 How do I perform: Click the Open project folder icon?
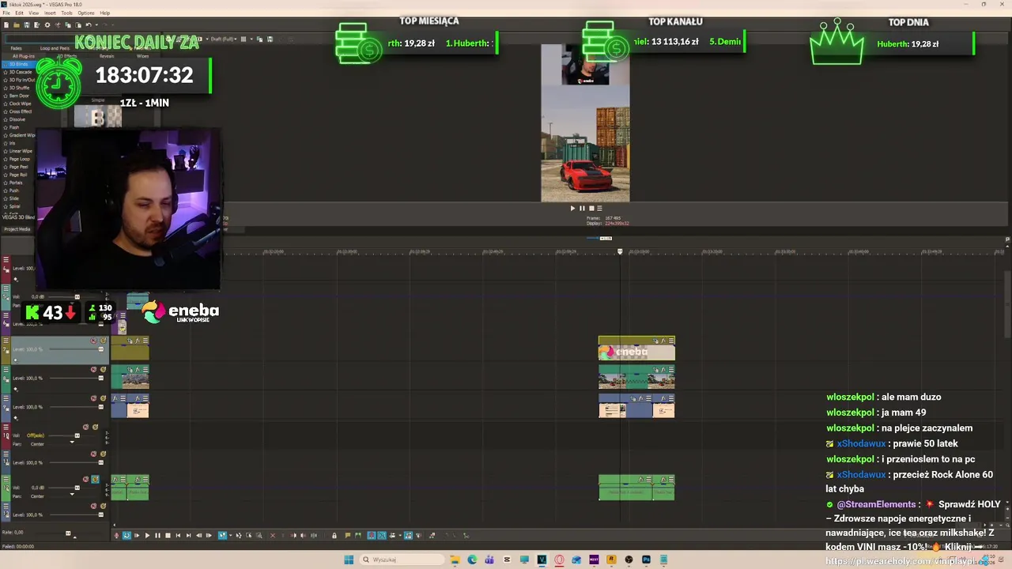pyautogui.click(x=17, y=24)
